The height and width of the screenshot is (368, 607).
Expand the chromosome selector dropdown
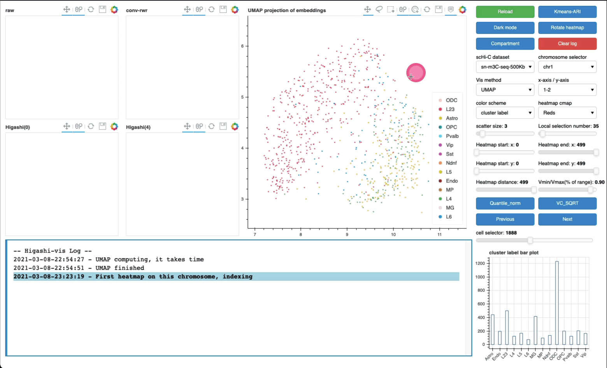click(x=567, y=67)
